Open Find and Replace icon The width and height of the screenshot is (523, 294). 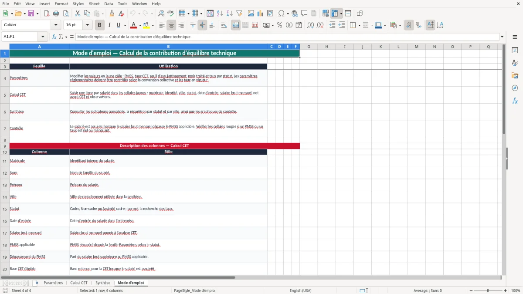[161, 14]
